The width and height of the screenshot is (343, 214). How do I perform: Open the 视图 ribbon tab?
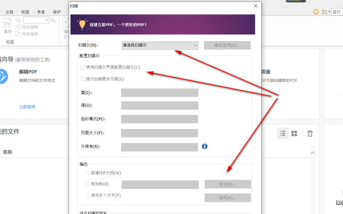[x=25, y=12]
